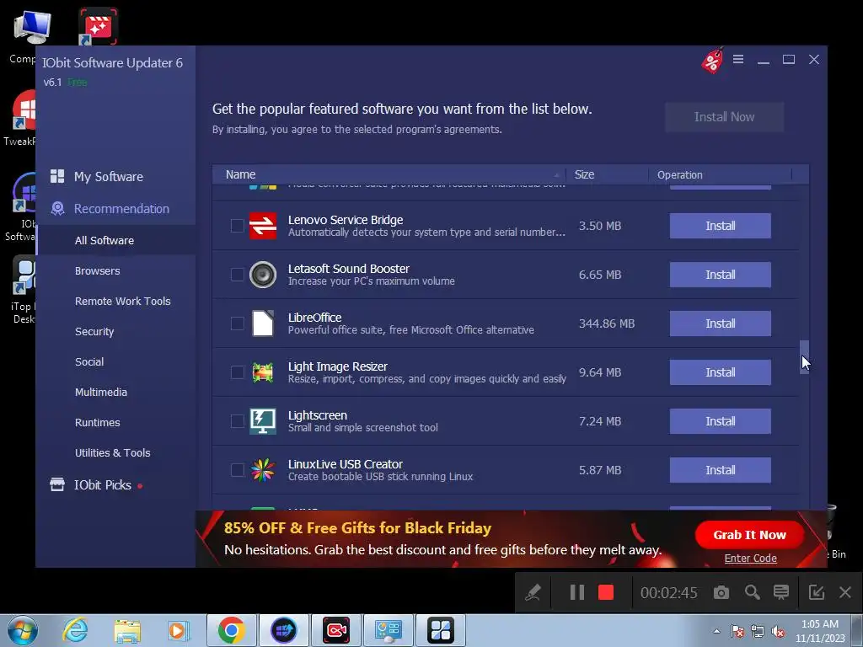Open IObit Software Updater taskbar button
The width and height of the screenshot is (863, 647).
click(x=283, y=630)
